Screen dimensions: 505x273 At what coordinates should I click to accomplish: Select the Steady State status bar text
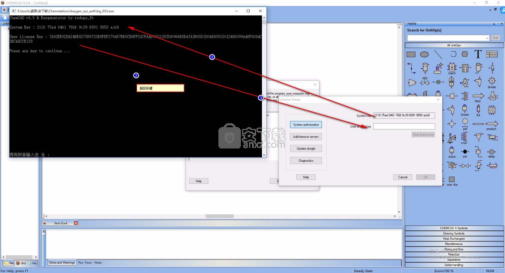363,271
